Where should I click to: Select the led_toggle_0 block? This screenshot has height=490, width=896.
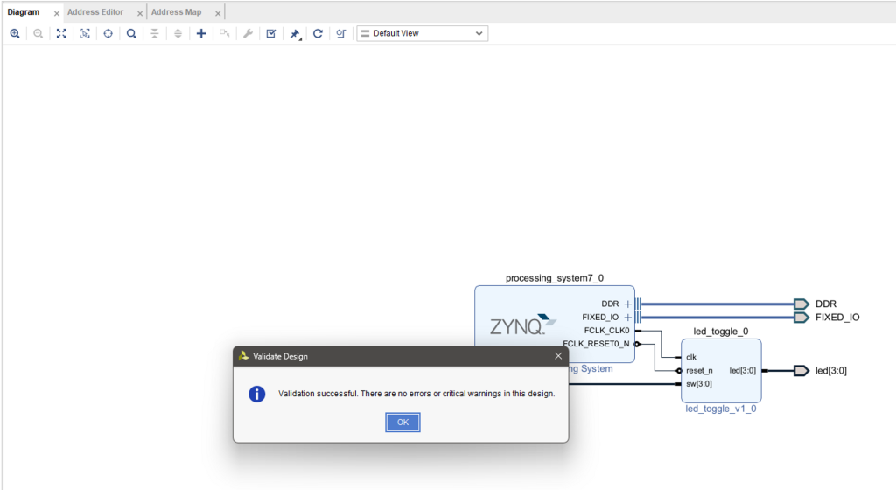(x=721, y=371)
